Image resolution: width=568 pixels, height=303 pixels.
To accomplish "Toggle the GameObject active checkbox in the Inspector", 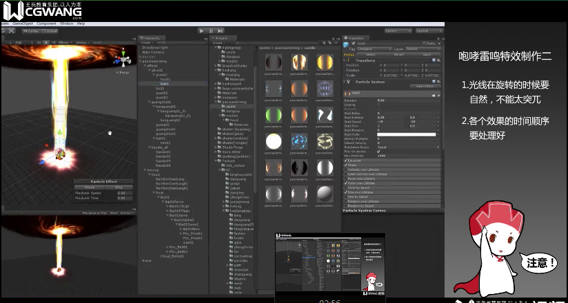I will (354, 43).
